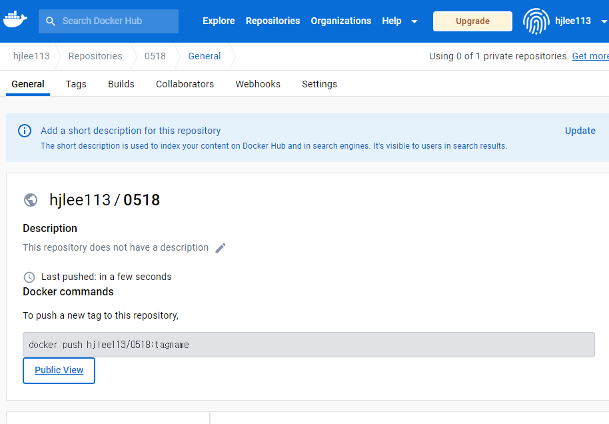609x424 pixels.
Task: Switch to the General tab
Action: [28, 84]
